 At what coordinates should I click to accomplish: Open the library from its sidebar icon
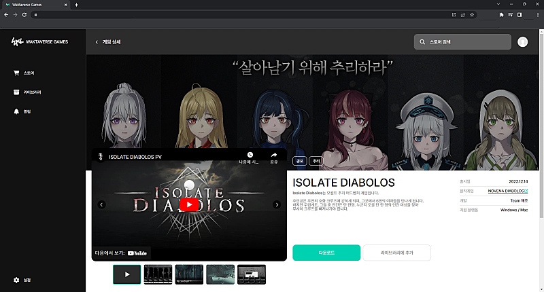(x=16, y=92)
